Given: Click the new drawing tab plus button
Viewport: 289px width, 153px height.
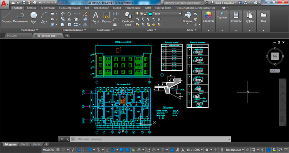Looking at the screenshot, I should click(x=67, y=36).
